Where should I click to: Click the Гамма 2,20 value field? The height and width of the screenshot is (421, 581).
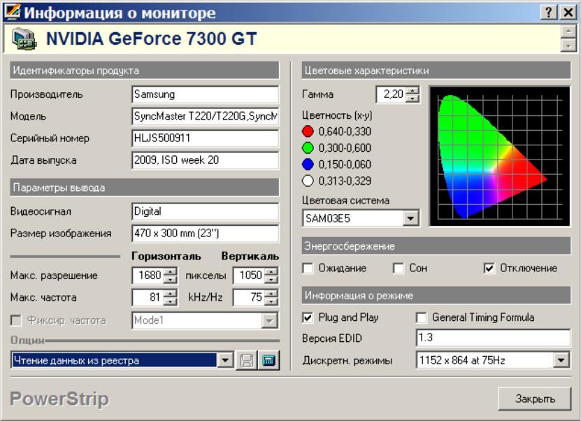point(392,94)
